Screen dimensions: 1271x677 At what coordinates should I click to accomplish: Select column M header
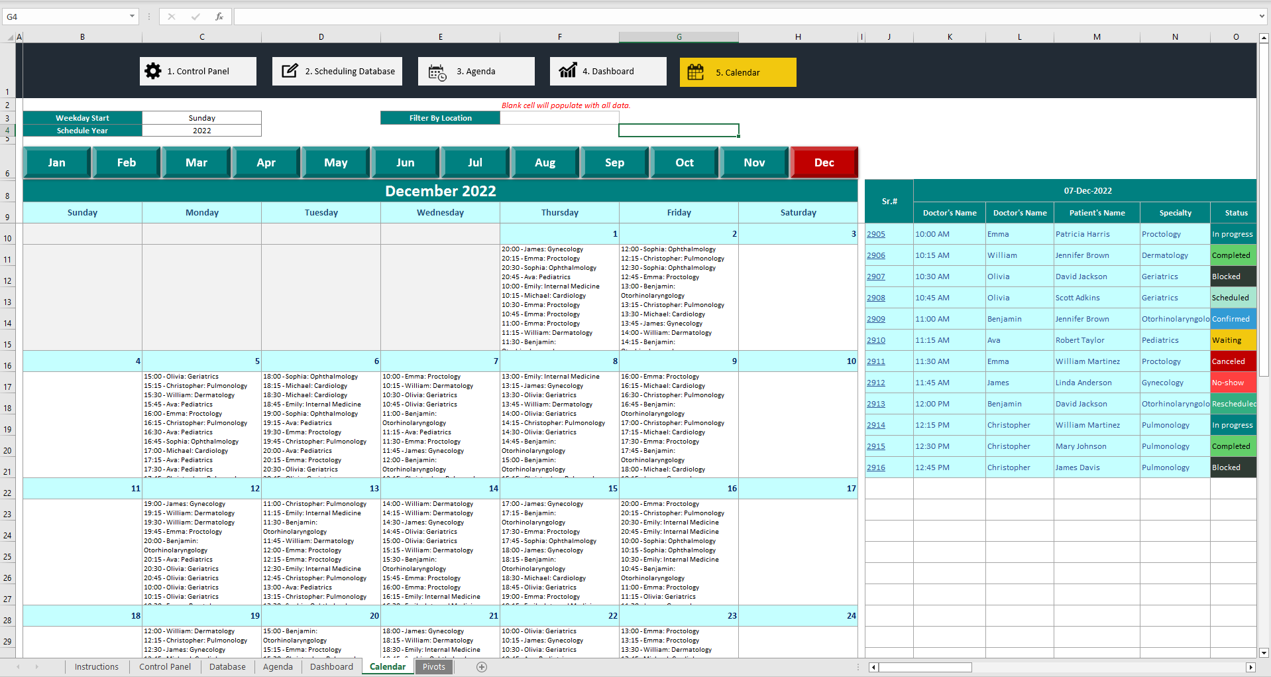click(x=1097, y=37)
